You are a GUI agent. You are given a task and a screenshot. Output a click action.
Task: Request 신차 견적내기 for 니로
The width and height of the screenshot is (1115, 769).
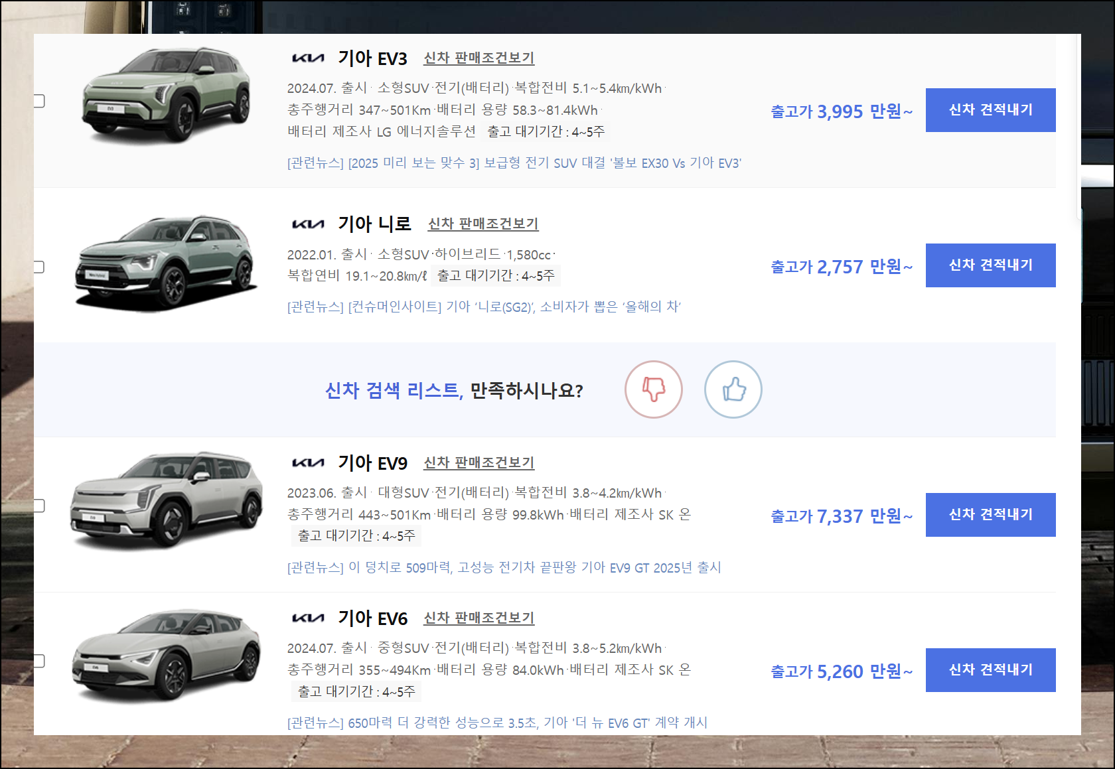click(x=991, y=265)
